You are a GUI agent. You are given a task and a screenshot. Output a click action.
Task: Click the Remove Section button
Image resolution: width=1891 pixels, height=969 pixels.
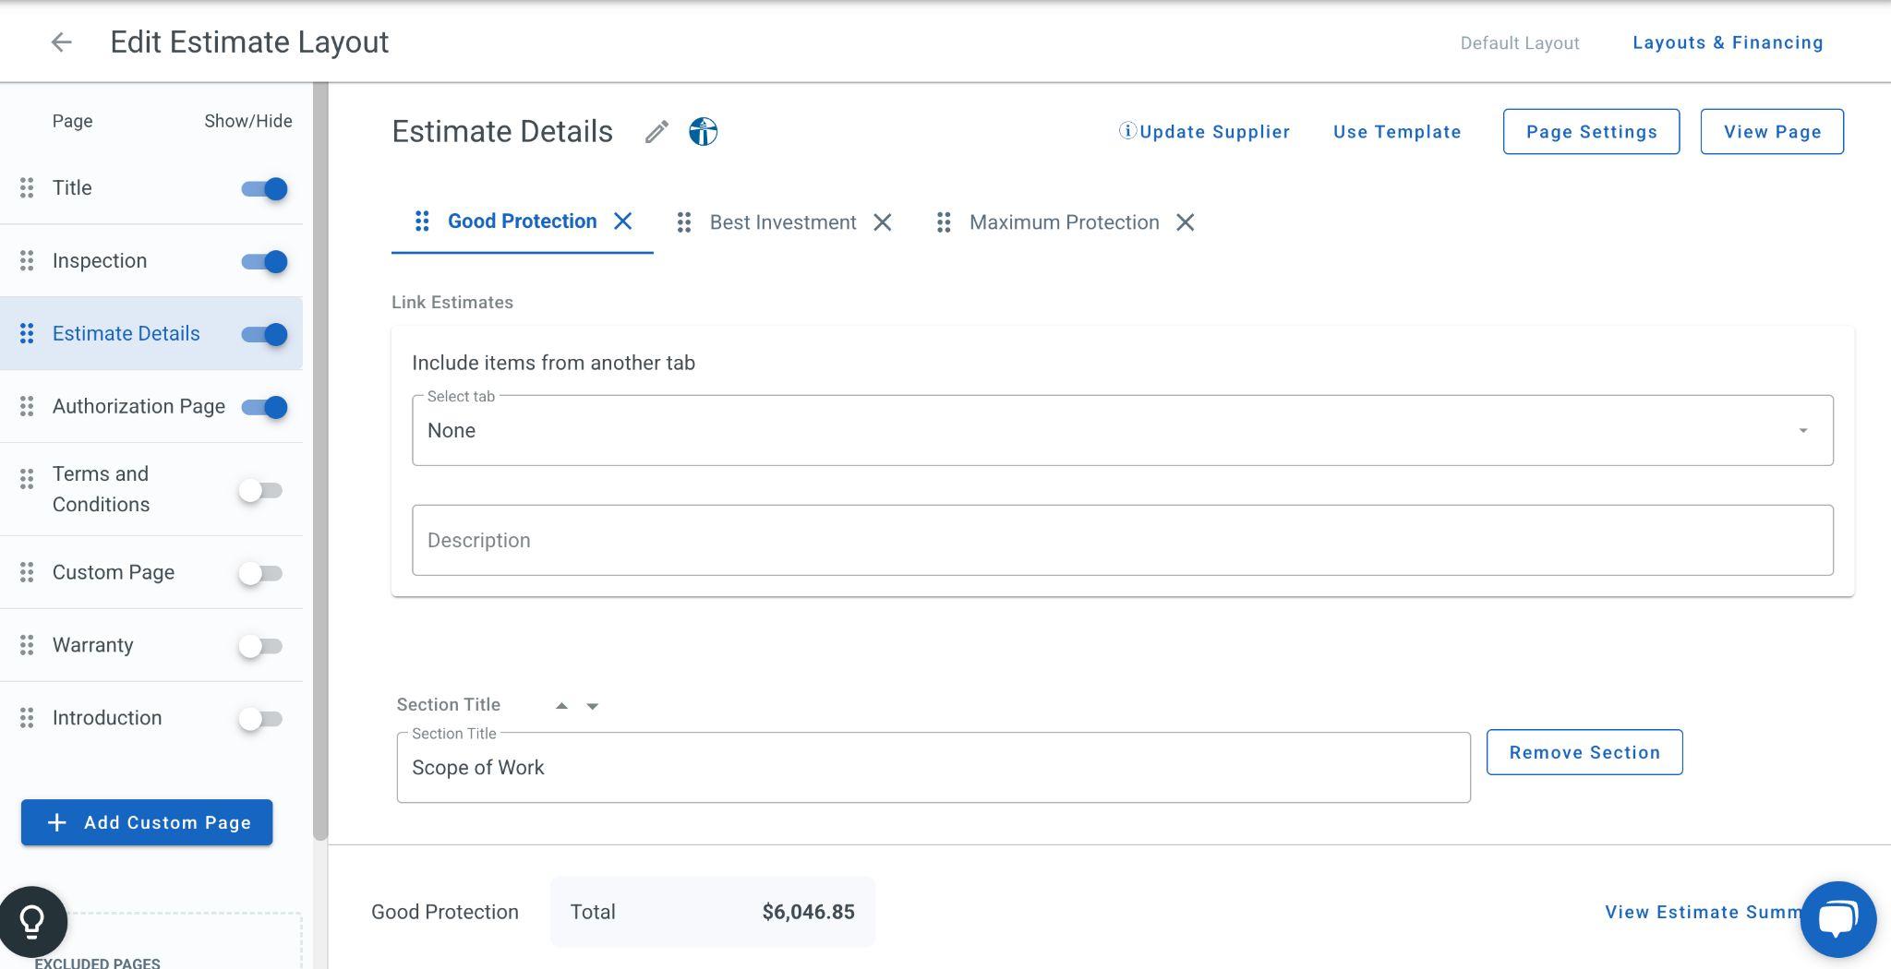coord(1584,752)
